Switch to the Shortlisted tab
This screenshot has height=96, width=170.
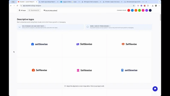click(34, 10)
